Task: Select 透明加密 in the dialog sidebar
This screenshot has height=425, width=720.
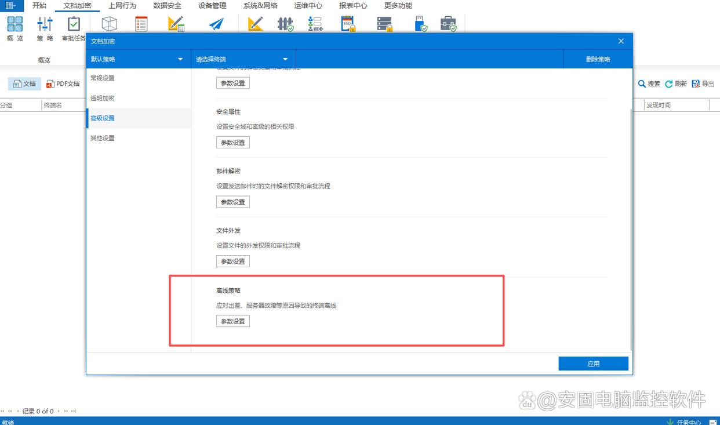Action: (x=139, y=98)
